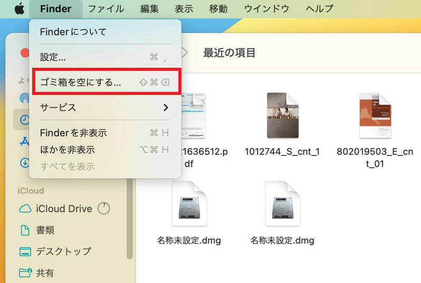421x283 pixels.
Task: Select Finderを非表示 menu item
Action: tap(105, 133)
